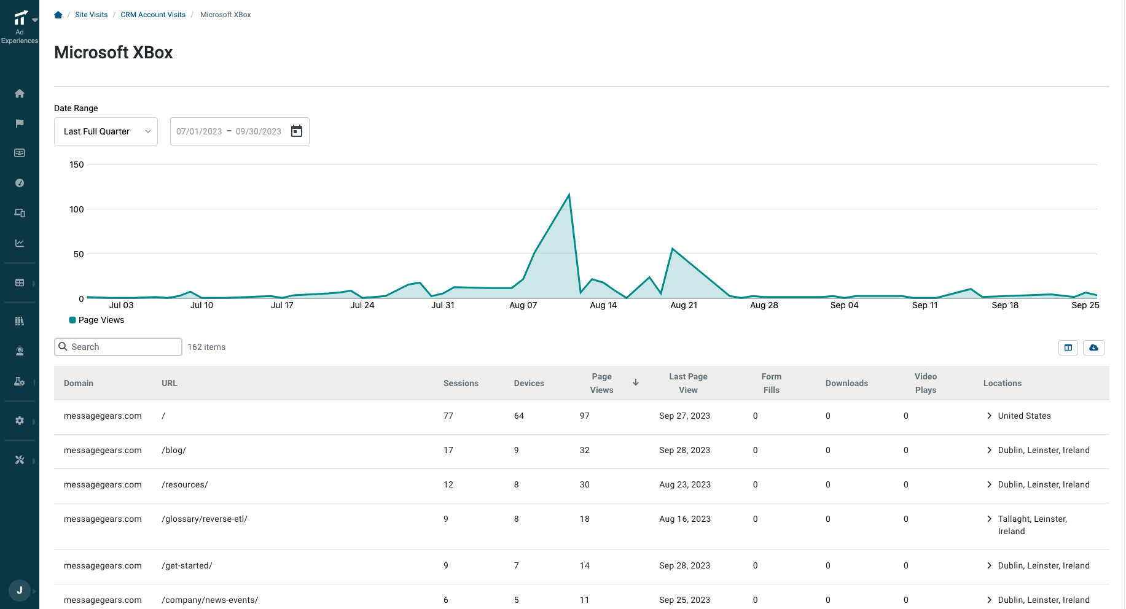This screenshot has width=1126, height=609.
Task: Open the tools wrench sidebar icon
Action: [20, 460]
